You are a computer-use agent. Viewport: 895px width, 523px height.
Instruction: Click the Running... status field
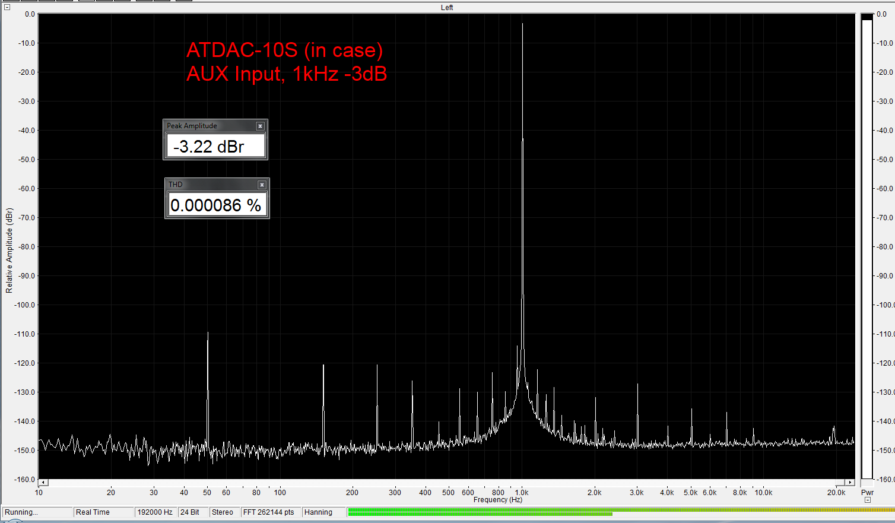tap(37, 512)
